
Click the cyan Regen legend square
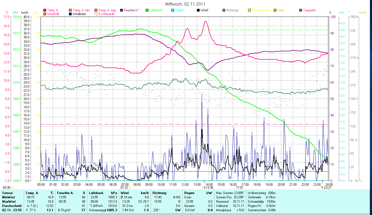click(x=172, y=10)
